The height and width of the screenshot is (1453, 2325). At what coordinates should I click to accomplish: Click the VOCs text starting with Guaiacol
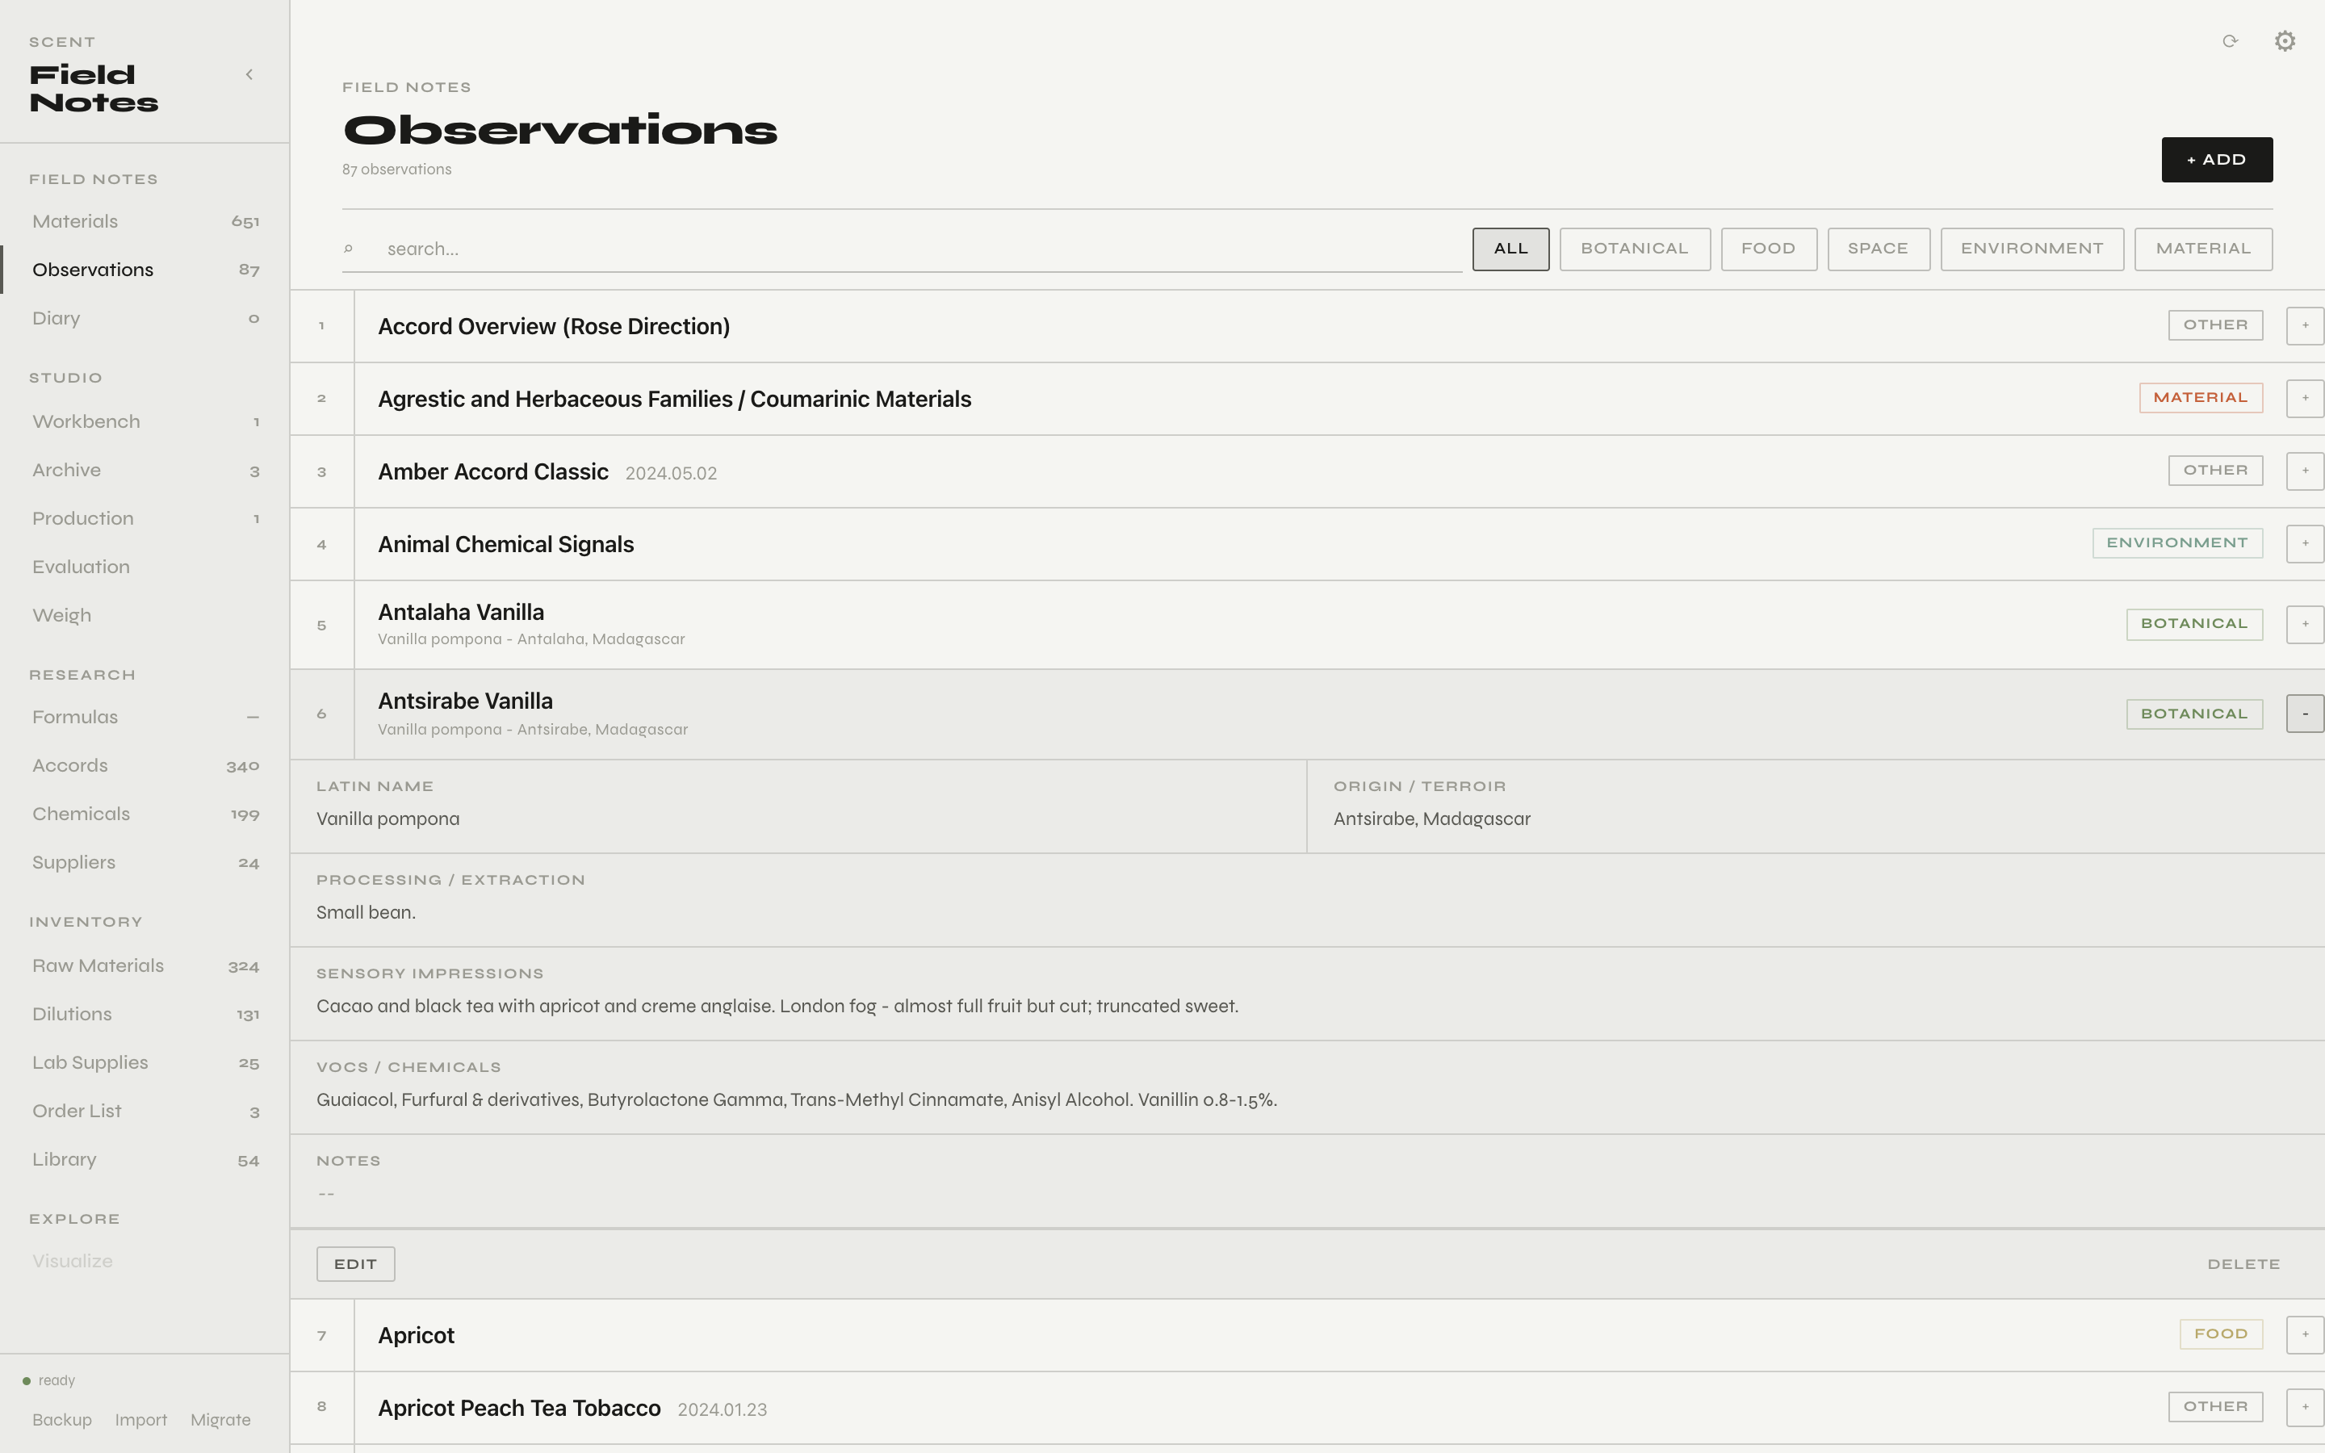click(x=797, y=1100)
